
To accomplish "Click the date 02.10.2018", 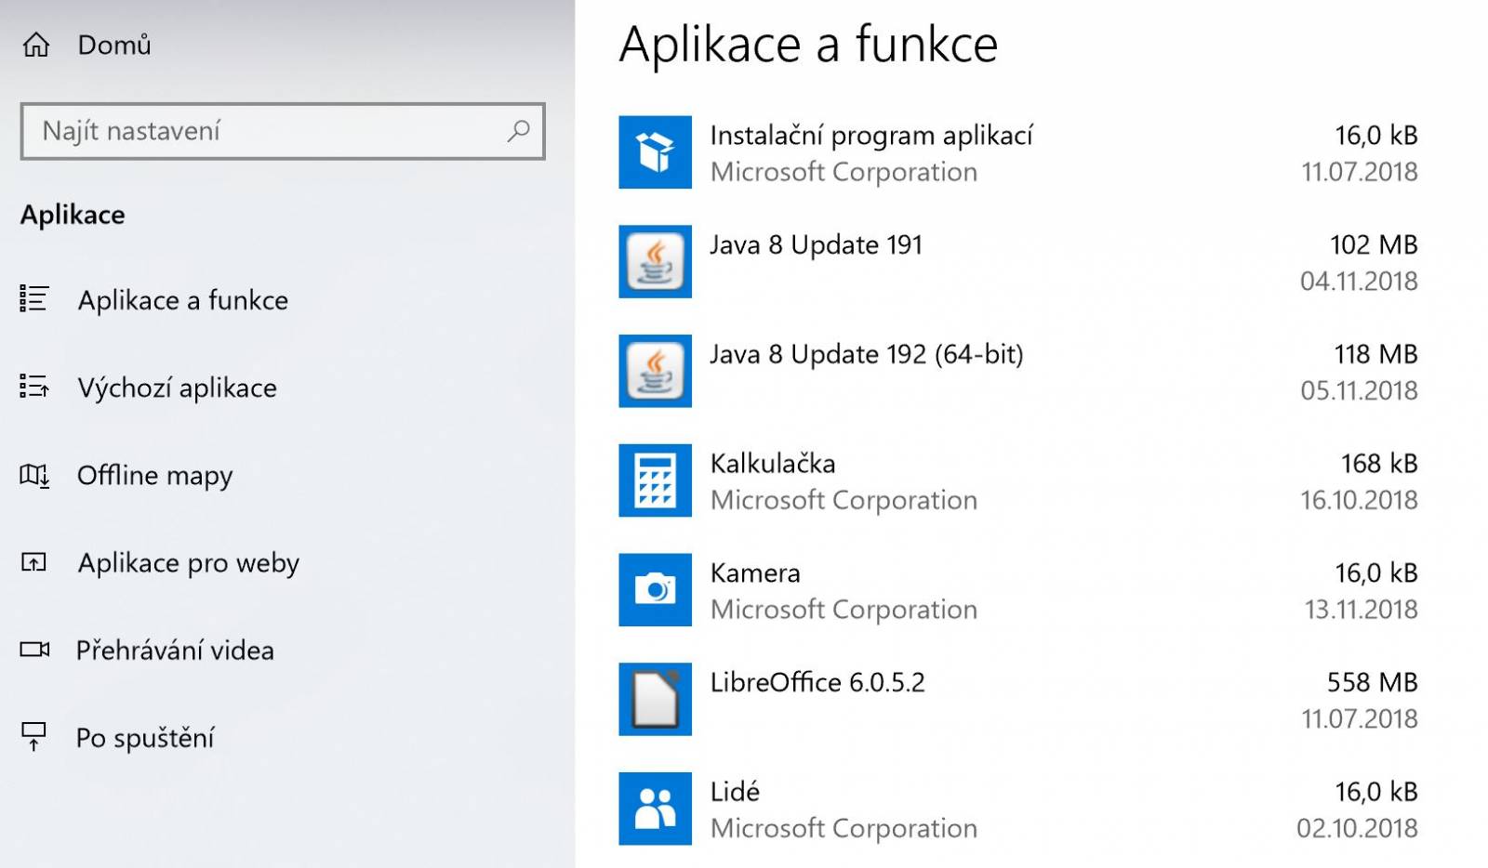I will click(1357, 828).
